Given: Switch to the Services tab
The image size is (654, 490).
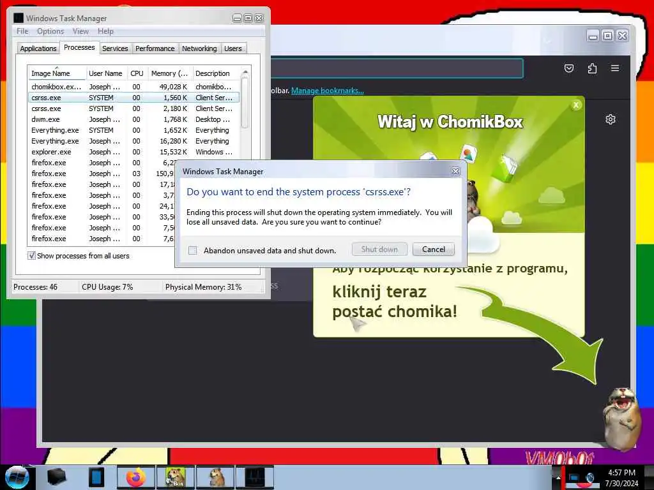Looking at the screenshot, I should click(x=115, y=48).
